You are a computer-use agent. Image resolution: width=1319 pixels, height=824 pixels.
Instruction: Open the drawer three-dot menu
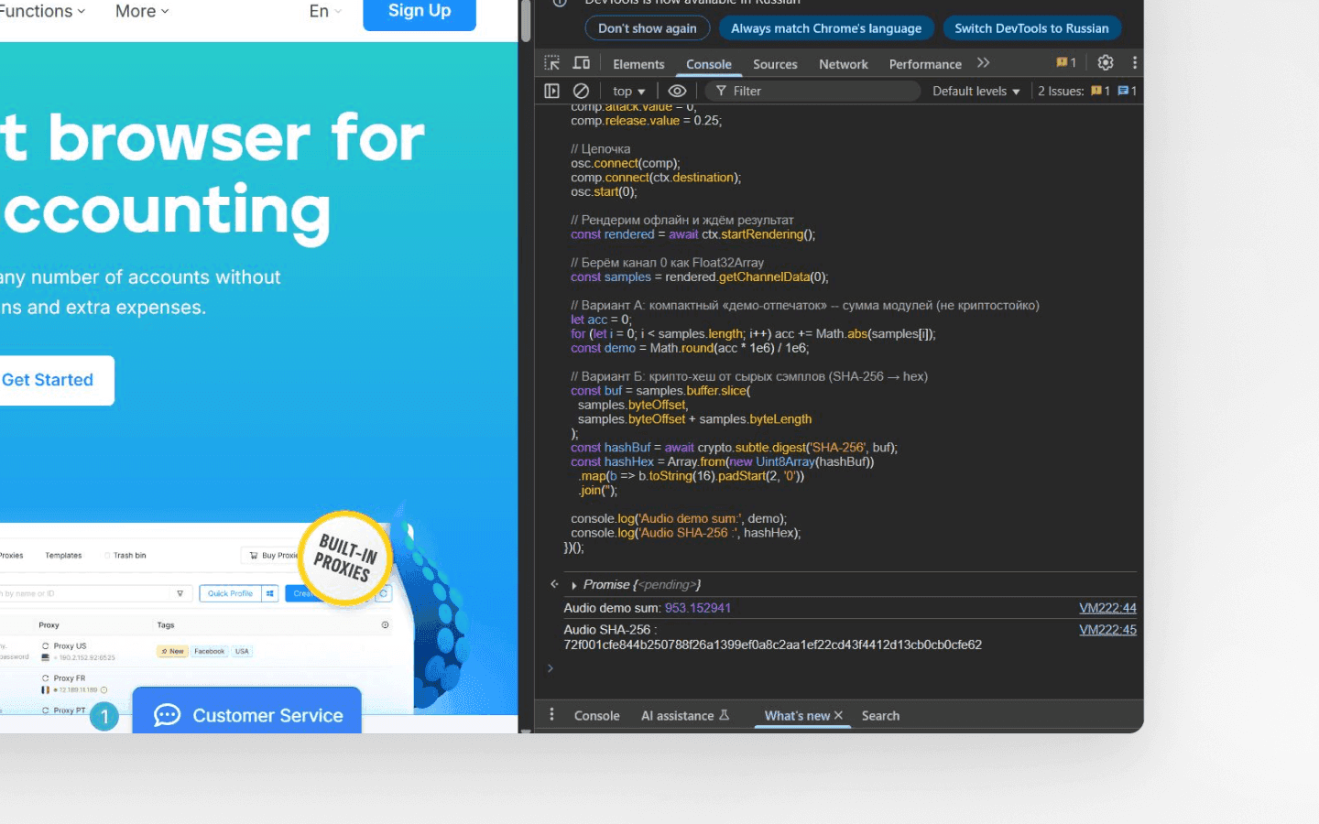[551, 715]
